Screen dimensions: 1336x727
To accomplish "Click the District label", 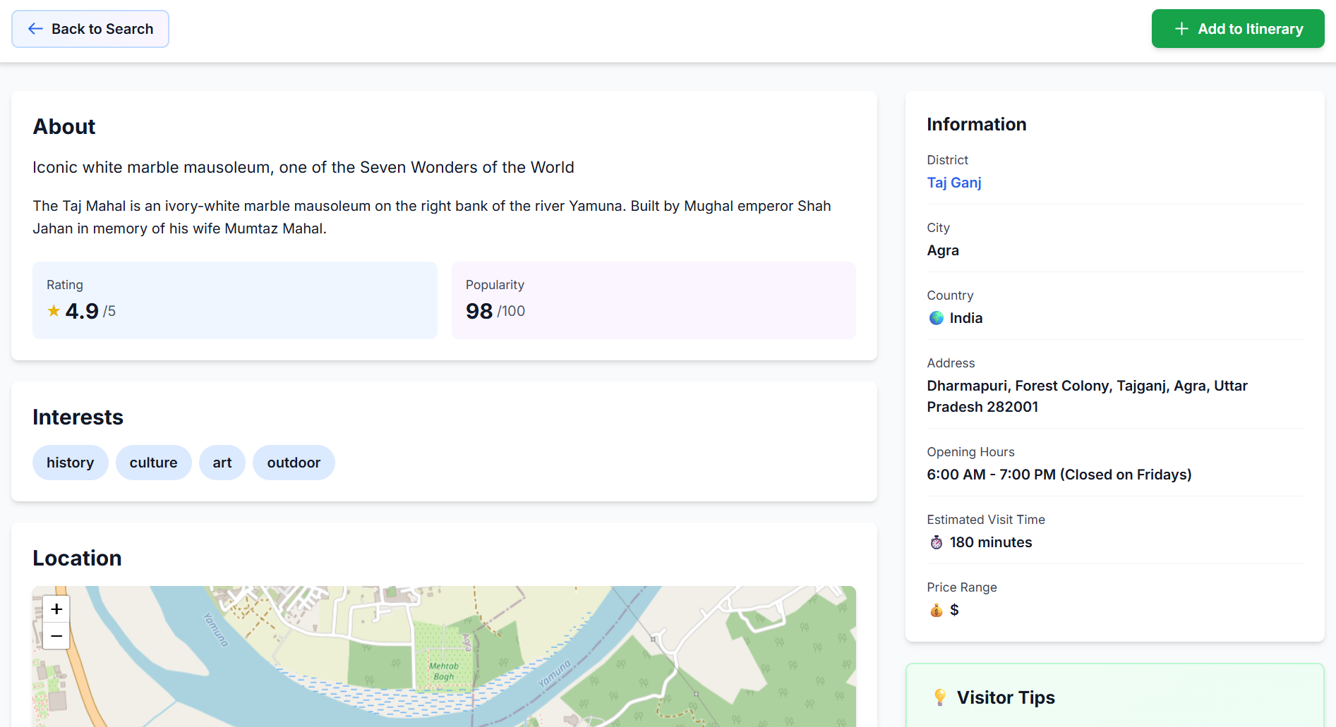I will tap(947, 160).
